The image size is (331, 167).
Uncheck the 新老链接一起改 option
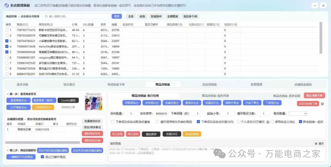point(300,122)
